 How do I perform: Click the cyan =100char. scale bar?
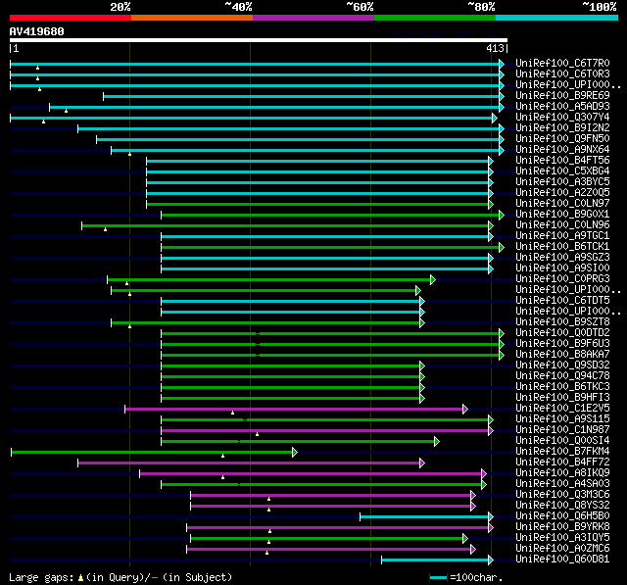click(438, 577)
